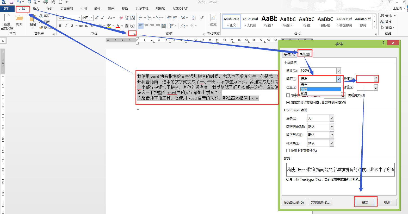The height and width of the screenshot is (214, 408).
Task: Tick the 为字体调整字间距 checkbox
Action: (x=288, y=95)
